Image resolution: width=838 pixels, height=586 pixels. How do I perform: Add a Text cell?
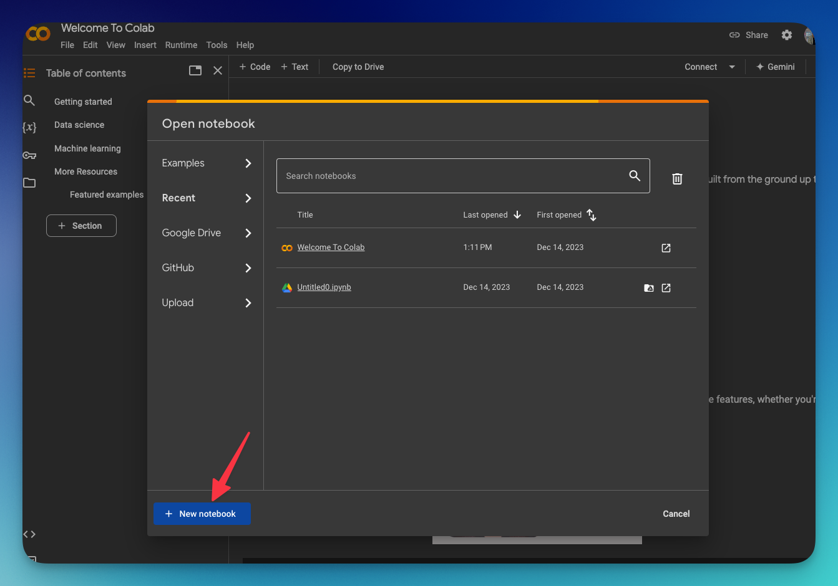coord(295,67)
